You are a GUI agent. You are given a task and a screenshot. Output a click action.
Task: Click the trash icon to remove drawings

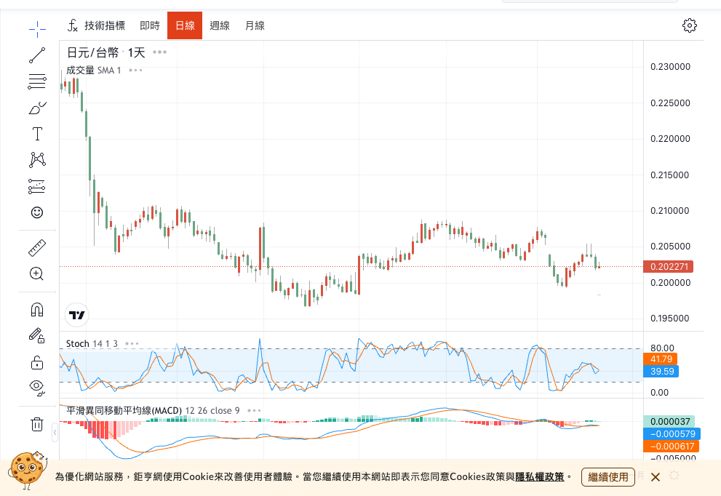[x=37, y=425]
